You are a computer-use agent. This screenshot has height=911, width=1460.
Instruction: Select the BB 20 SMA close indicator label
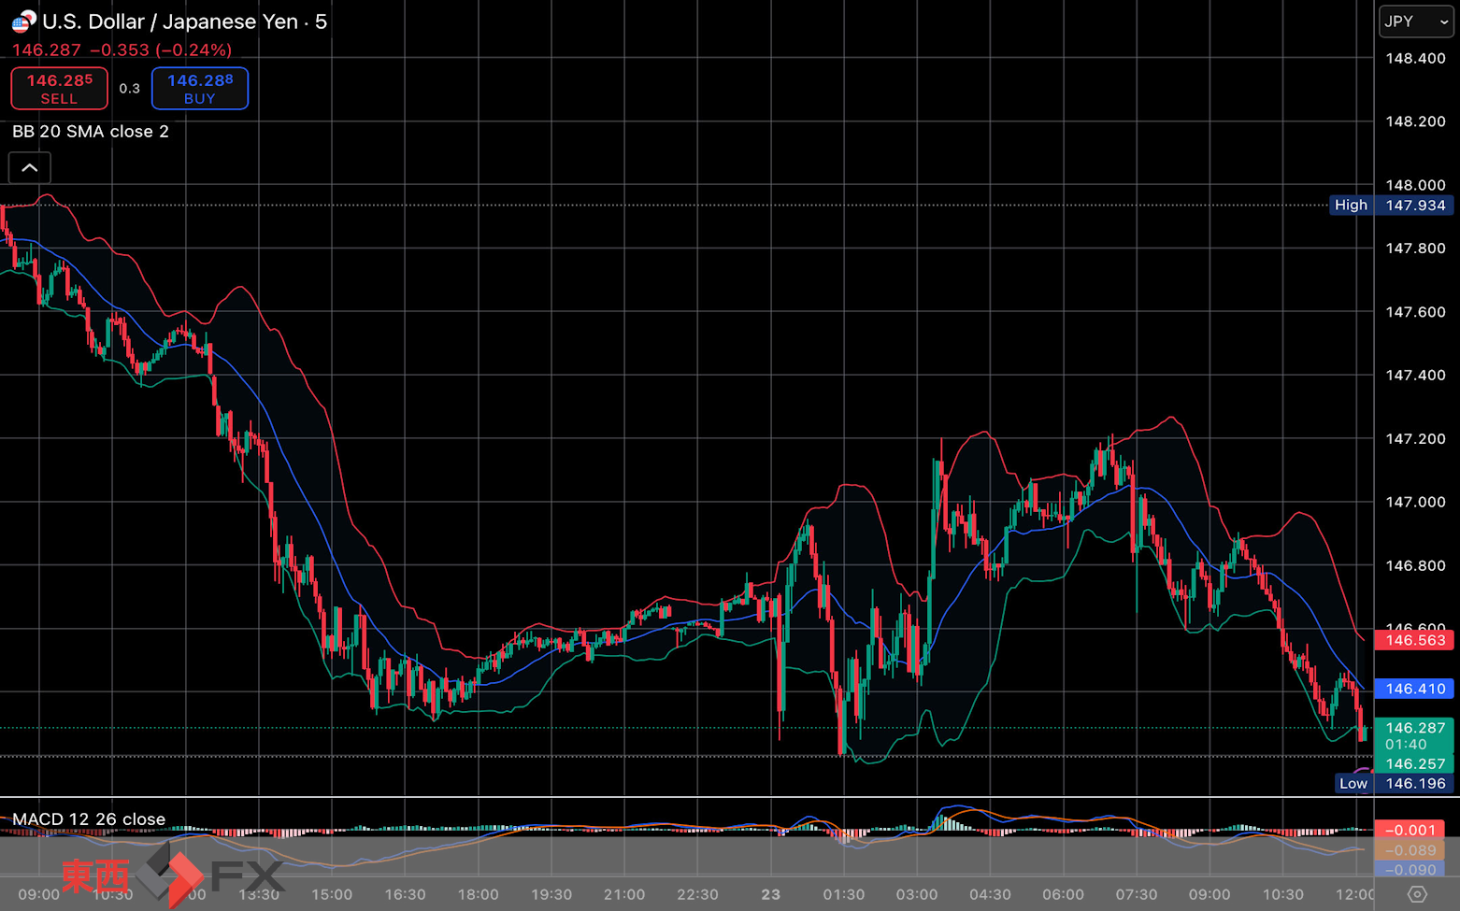point(91,132)
